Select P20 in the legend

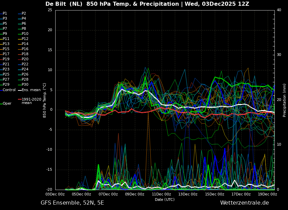[25, 59]
